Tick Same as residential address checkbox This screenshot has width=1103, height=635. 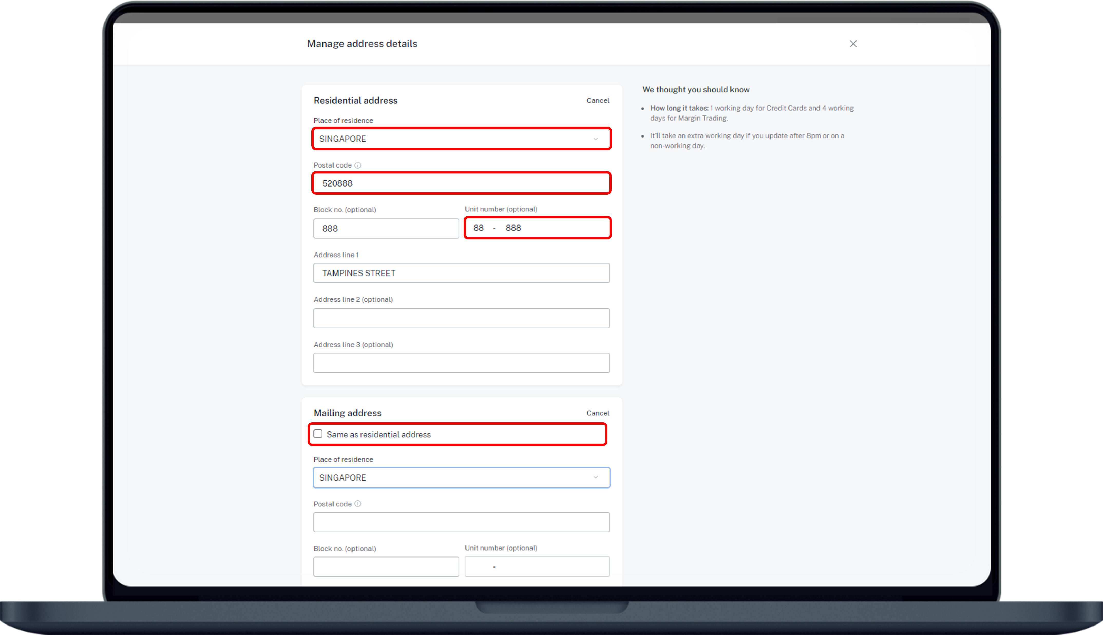[318, 434]
